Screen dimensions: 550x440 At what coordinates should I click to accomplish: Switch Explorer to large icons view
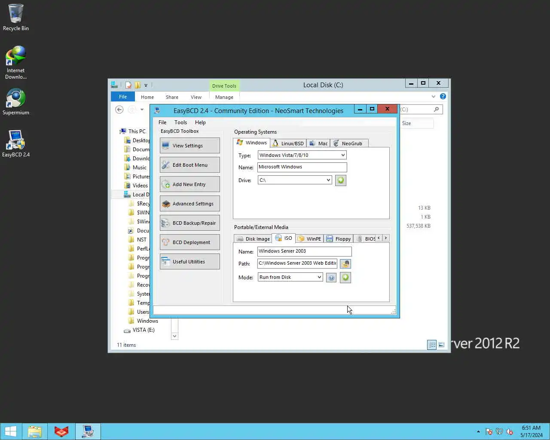pos(441,345)
